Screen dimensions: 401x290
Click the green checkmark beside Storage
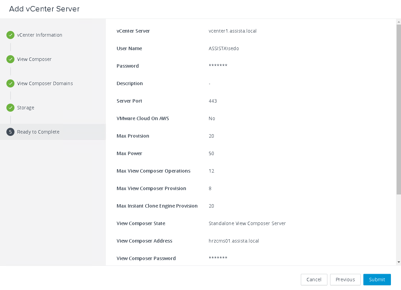(x=10, y=108)
